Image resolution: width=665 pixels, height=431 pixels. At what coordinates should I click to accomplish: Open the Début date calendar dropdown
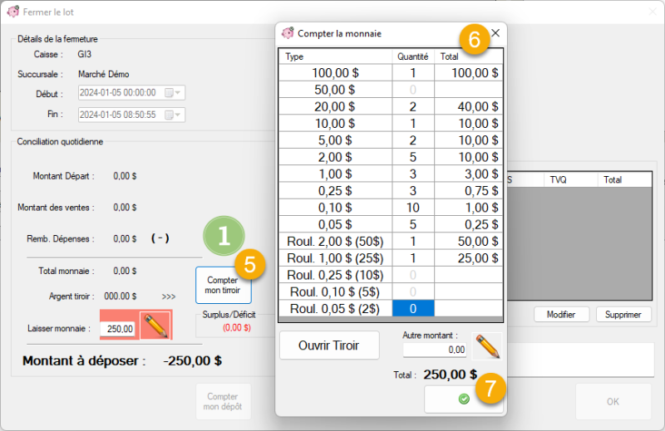(x=173, y=92)
